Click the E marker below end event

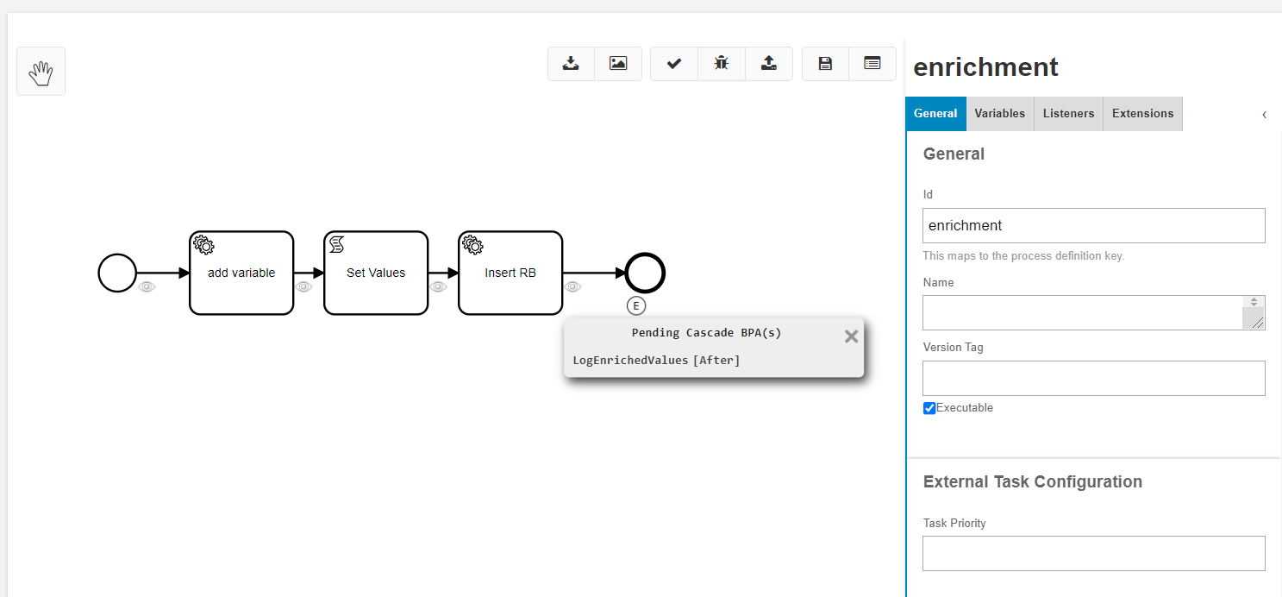click(x=636, y=305)
